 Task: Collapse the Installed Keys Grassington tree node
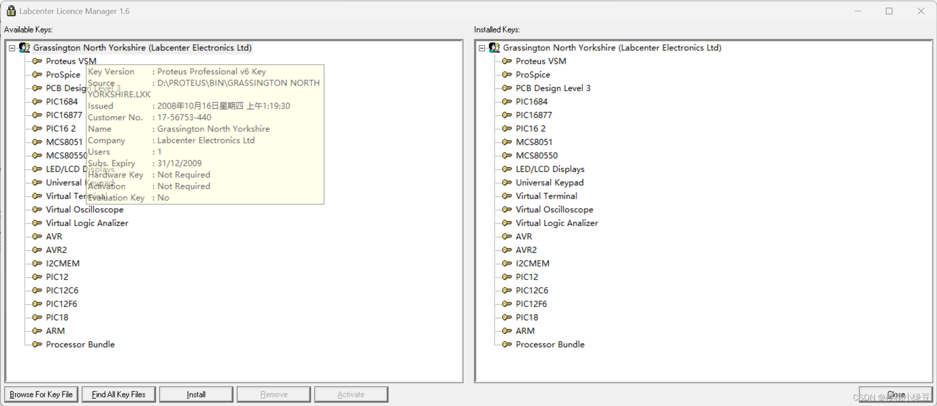pos(482,48)
